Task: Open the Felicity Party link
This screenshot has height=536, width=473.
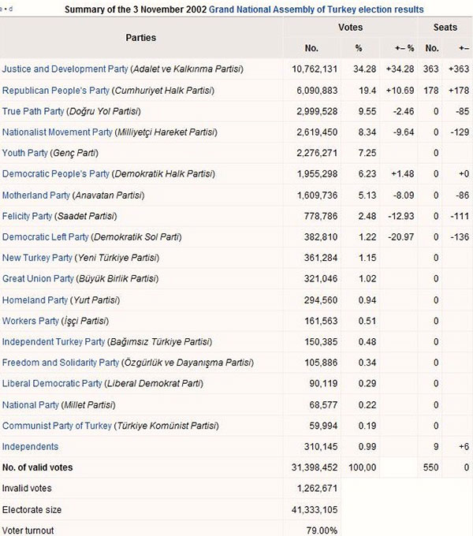Action: [27, 216]
